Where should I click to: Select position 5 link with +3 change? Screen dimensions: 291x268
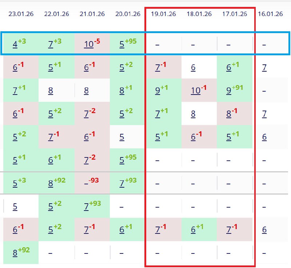click(15, 184)
